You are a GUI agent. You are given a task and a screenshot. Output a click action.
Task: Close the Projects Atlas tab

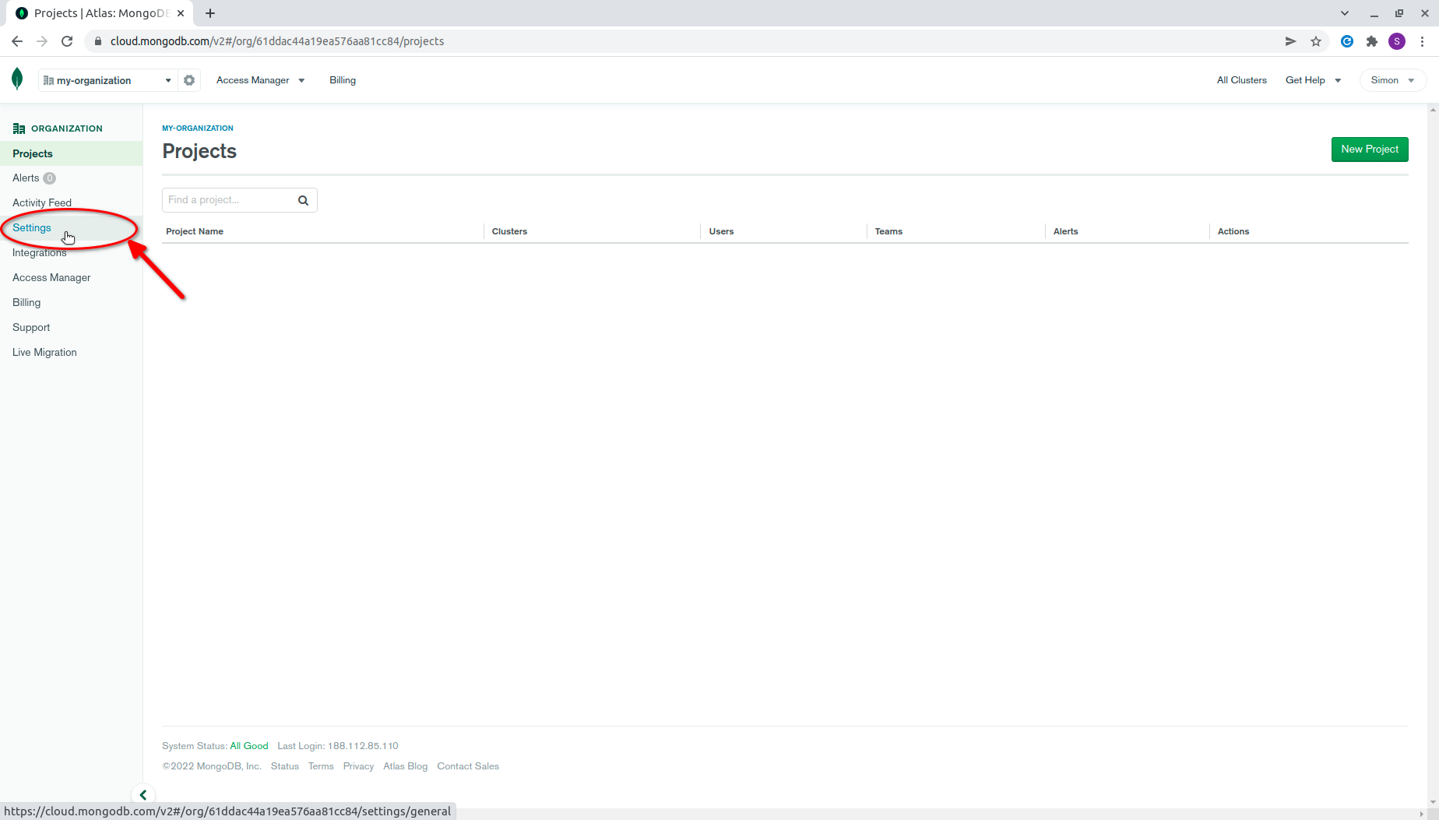(181, 13)
